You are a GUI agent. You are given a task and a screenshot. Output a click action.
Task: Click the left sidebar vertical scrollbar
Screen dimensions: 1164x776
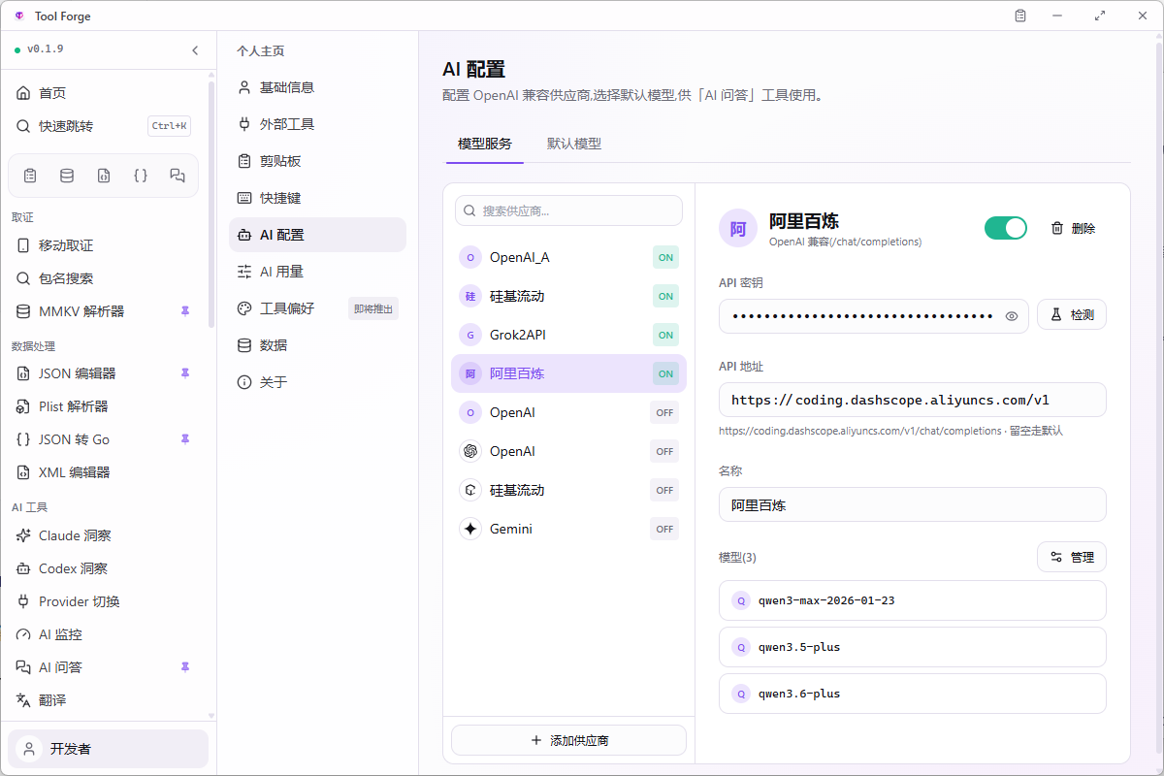[212, 204]
